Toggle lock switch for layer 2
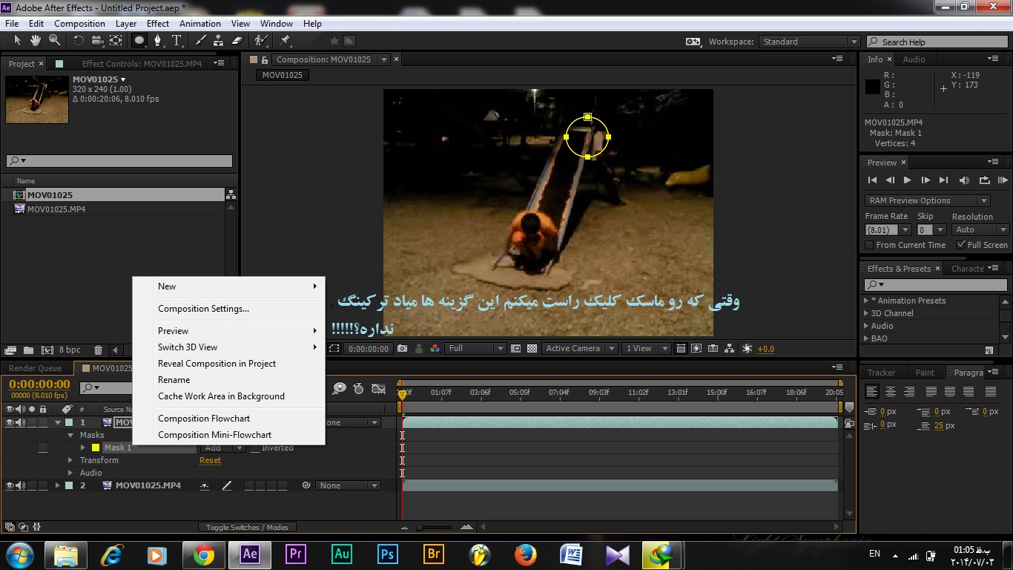The width and height of the screenshot is (1013, 570). pyautogui.click(x=43, y=485)
